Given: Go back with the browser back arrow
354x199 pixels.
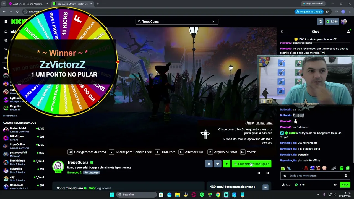Looking at the screenshot, I should pyautogui.click(x=4, y=12).
